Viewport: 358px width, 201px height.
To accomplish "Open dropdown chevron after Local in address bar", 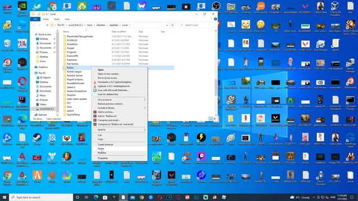I will pyautogui.click(x=130, y=25).
